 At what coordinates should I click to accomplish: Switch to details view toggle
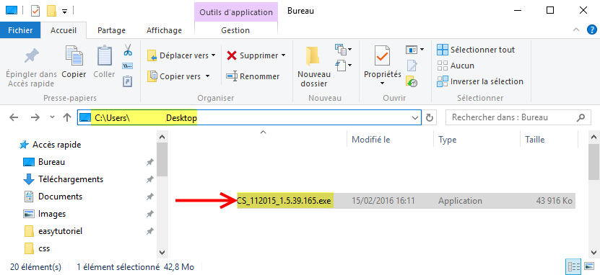click(x=573, y=266)
